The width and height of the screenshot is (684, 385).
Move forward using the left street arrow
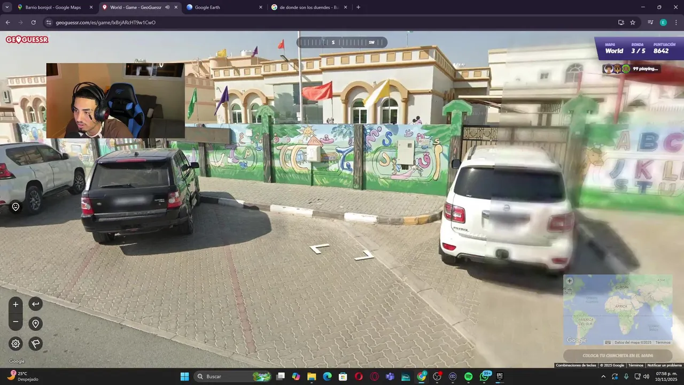[x=320, y=249]
